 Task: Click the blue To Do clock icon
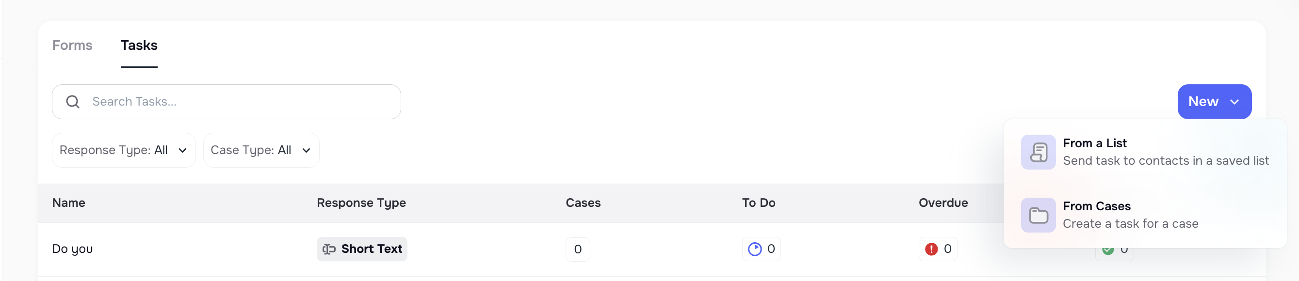tap(754, 248)
